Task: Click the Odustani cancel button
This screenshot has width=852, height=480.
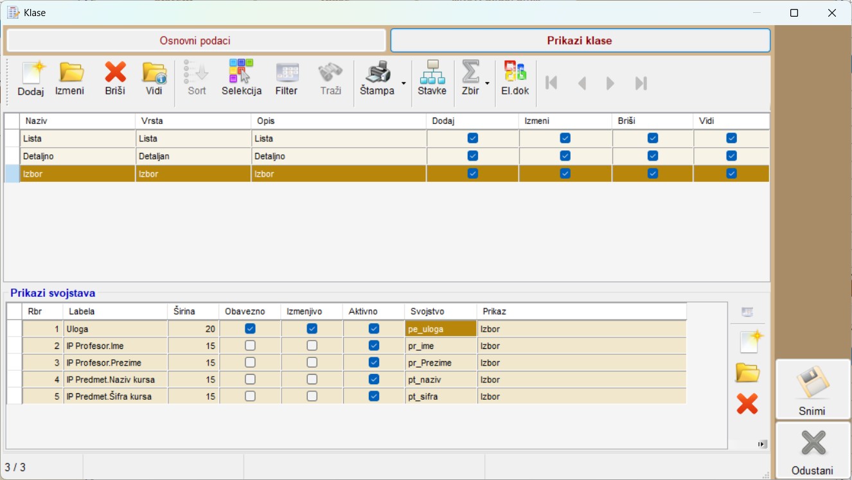Action: 813,450
